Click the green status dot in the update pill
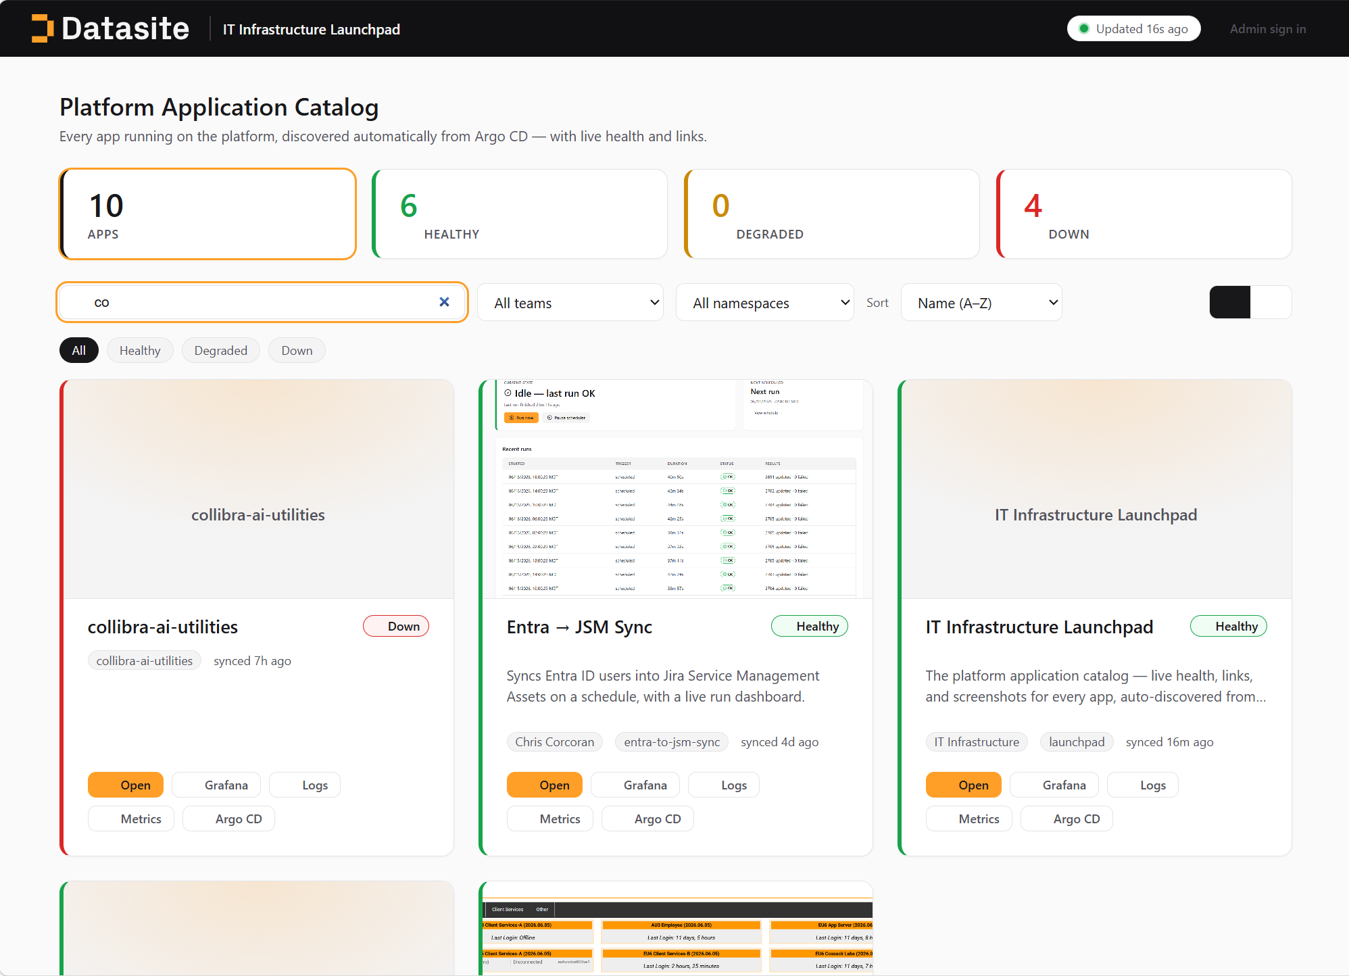This screenshot has width=1349, height=976. click(x=1083, y=28)
